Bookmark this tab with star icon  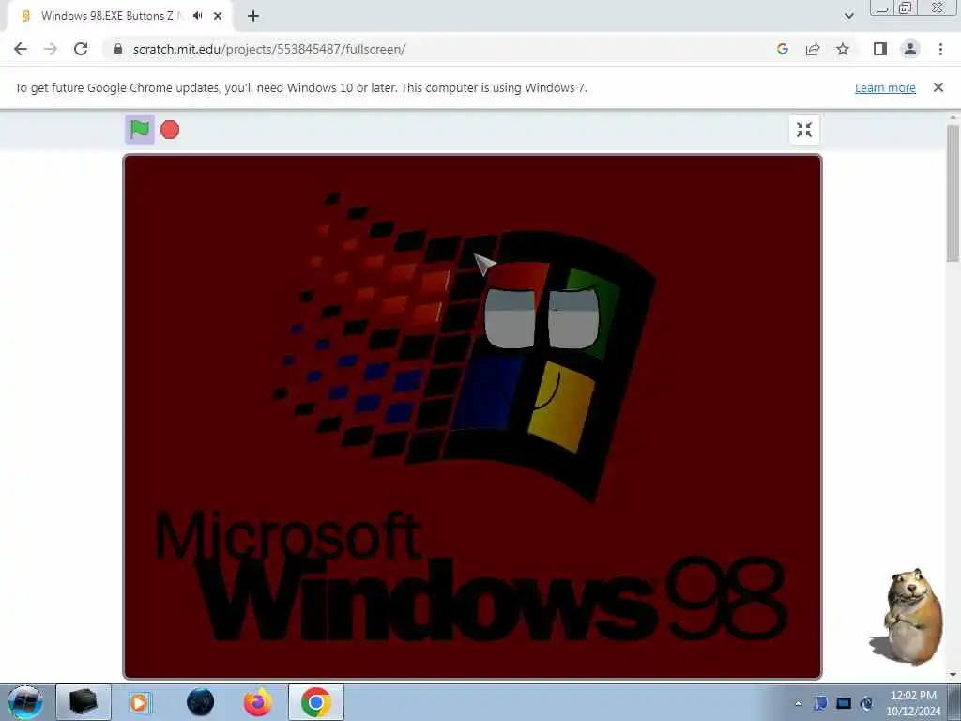pos(843,49)
